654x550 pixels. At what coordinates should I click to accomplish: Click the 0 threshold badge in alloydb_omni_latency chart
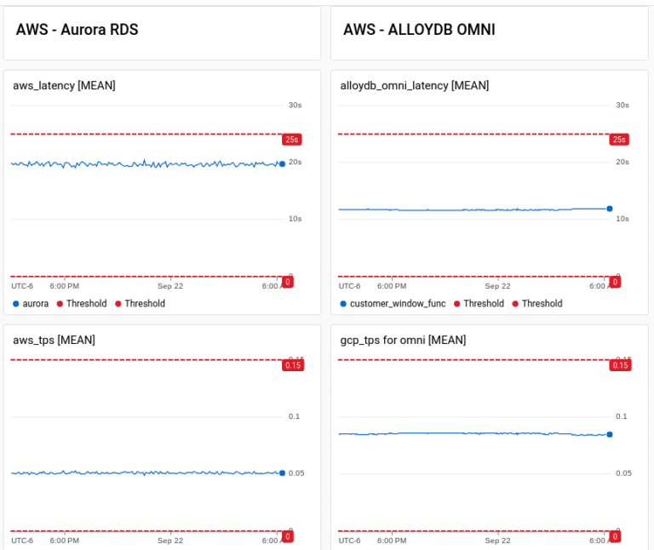click(615, 282)
